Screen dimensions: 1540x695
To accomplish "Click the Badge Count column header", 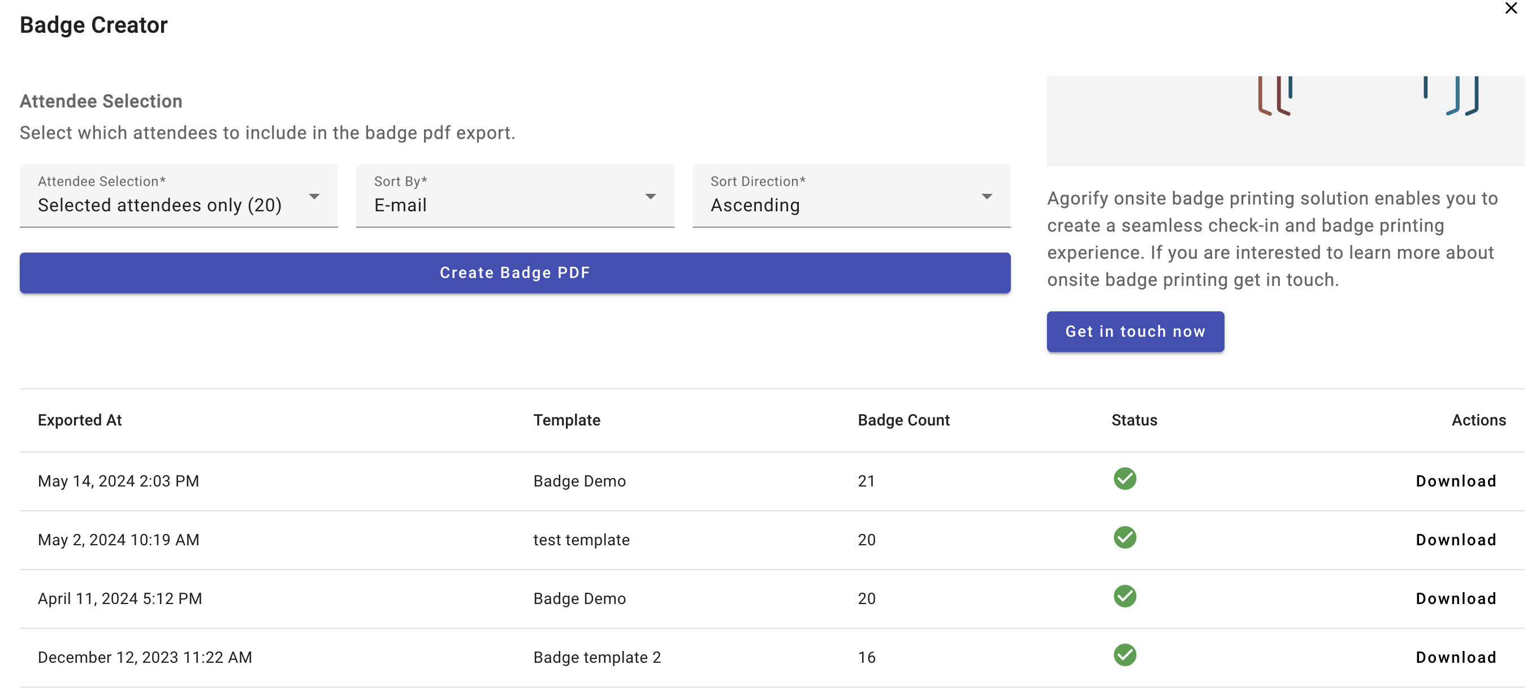I will click(903, 420).
